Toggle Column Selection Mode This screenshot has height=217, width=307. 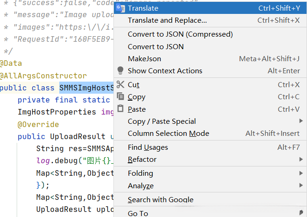coord(168,133)
